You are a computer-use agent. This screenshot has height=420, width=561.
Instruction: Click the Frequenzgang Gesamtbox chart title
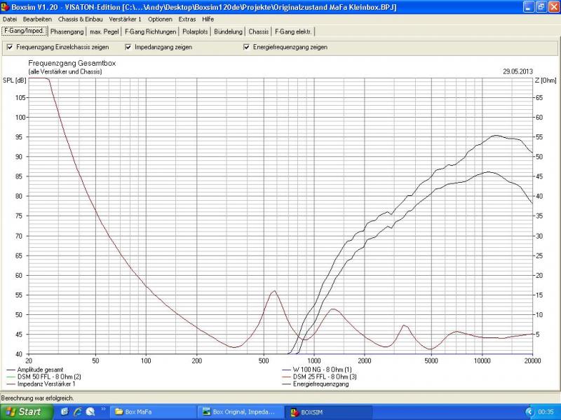(x=72, y=63)
